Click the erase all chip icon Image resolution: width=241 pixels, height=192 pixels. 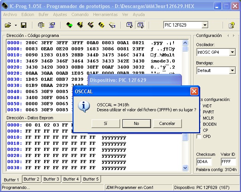pos(91,25)
